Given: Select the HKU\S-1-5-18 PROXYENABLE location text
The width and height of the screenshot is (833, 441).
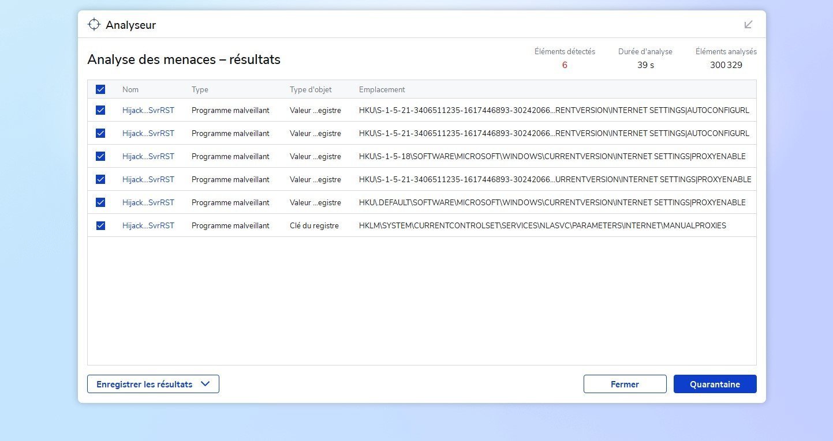Looking at the screenshot, I should [x=552, y=156].
